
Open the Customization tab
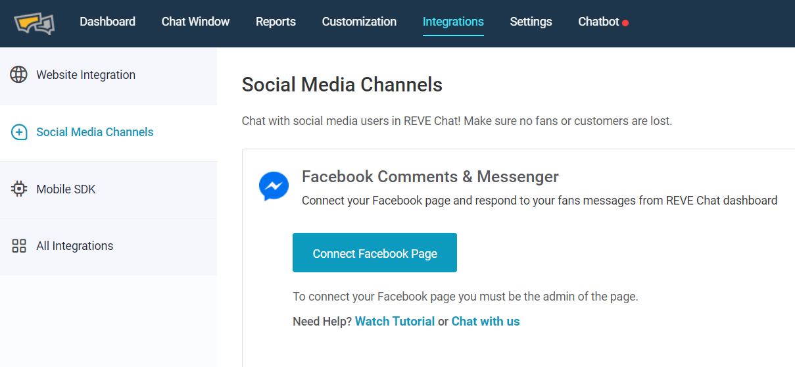point(359,22)
